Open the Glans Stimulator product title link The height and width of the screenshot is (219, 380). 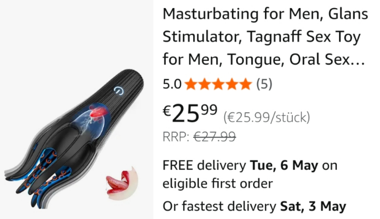(265, 36)
